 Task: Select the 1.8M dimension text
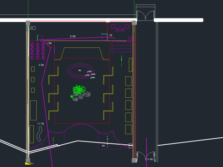pyautogui.click(x=49, y=43)
